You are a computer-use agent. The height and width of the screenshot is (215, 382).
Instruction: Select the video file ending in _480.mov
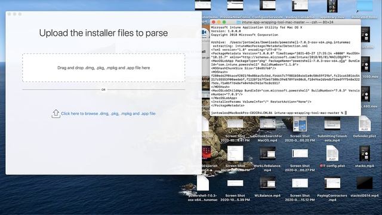(x=366, y=94)
